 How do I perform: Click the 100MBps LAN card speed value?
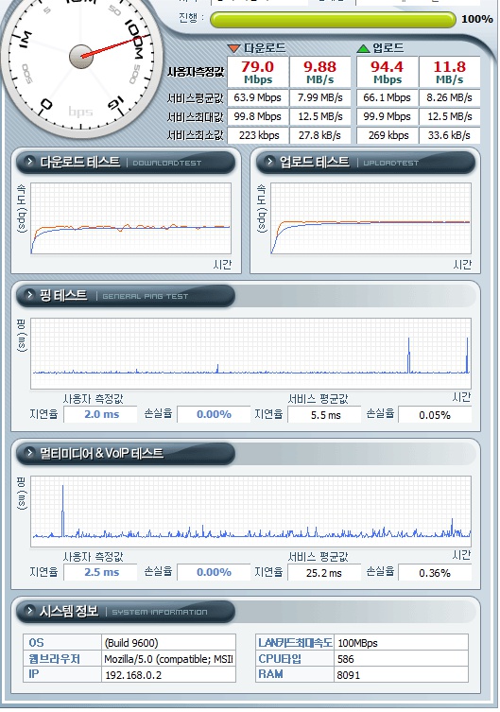[x=401, y=643]
